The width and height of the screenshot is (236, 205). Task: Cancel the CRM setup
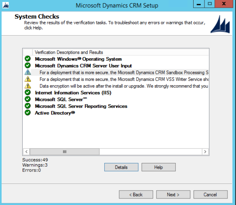[x=211, y=194]
